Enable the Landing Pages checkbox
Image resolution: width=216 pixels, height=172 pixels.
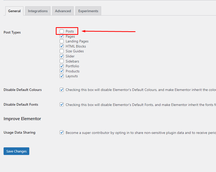tap(62, 41)
